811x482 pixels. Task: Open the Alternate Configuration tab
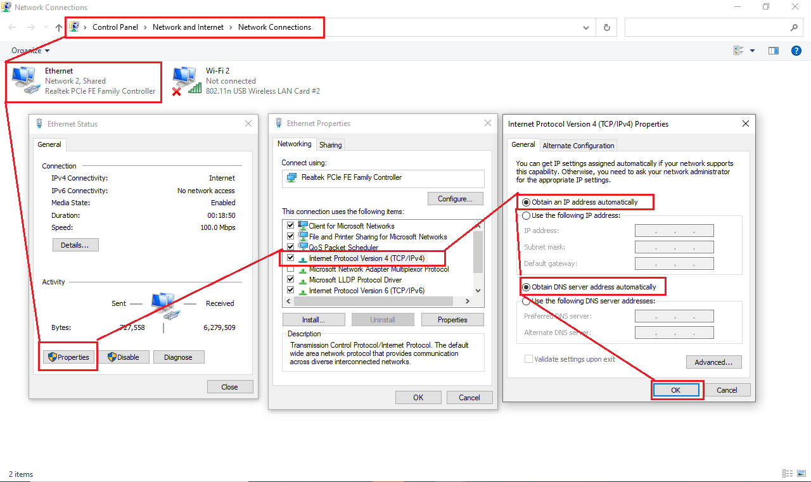point(578,146)
